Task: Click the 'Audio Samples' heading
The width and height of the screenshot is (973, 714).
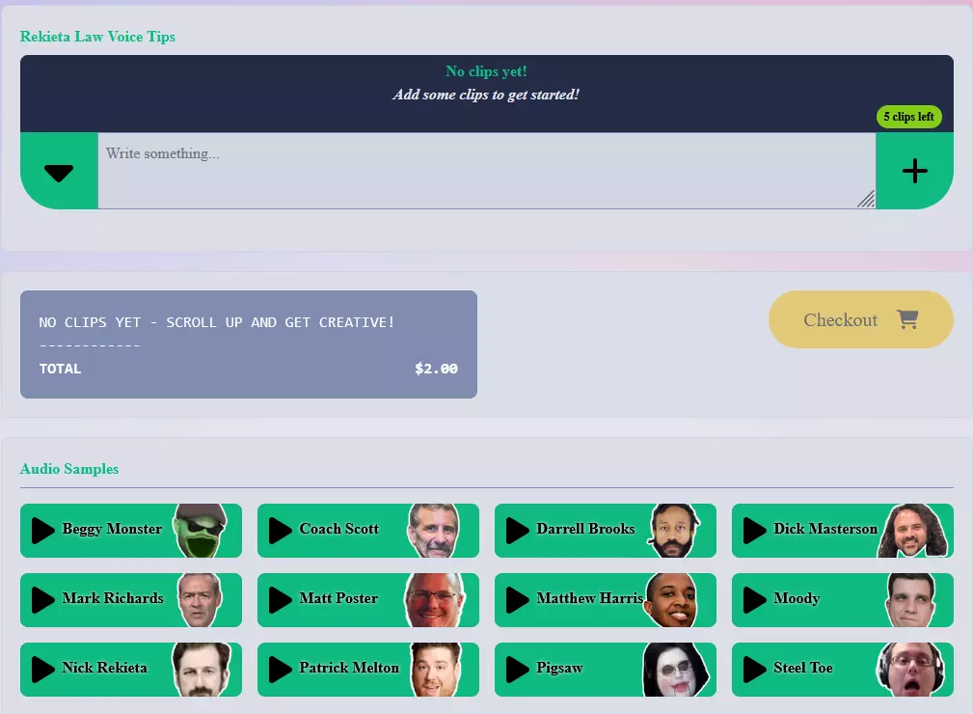Action: [x=68, y=469]
